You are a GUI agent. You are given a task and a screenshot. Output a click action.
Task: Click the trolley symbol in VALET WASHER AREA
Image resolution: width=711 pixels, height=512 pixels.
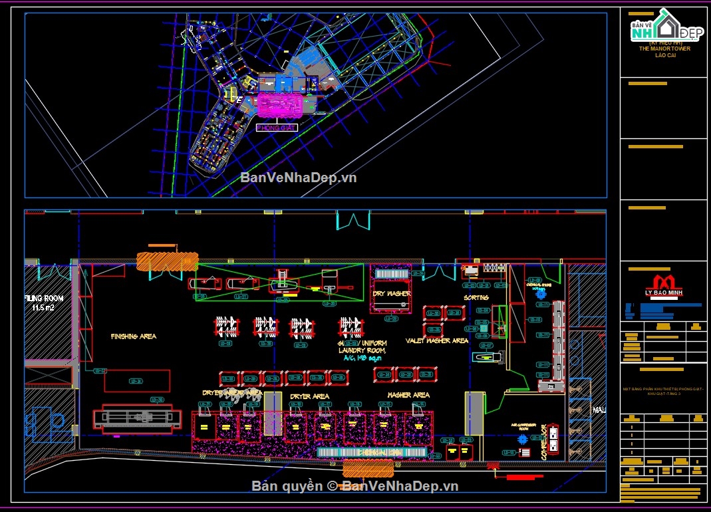[484, 356]
